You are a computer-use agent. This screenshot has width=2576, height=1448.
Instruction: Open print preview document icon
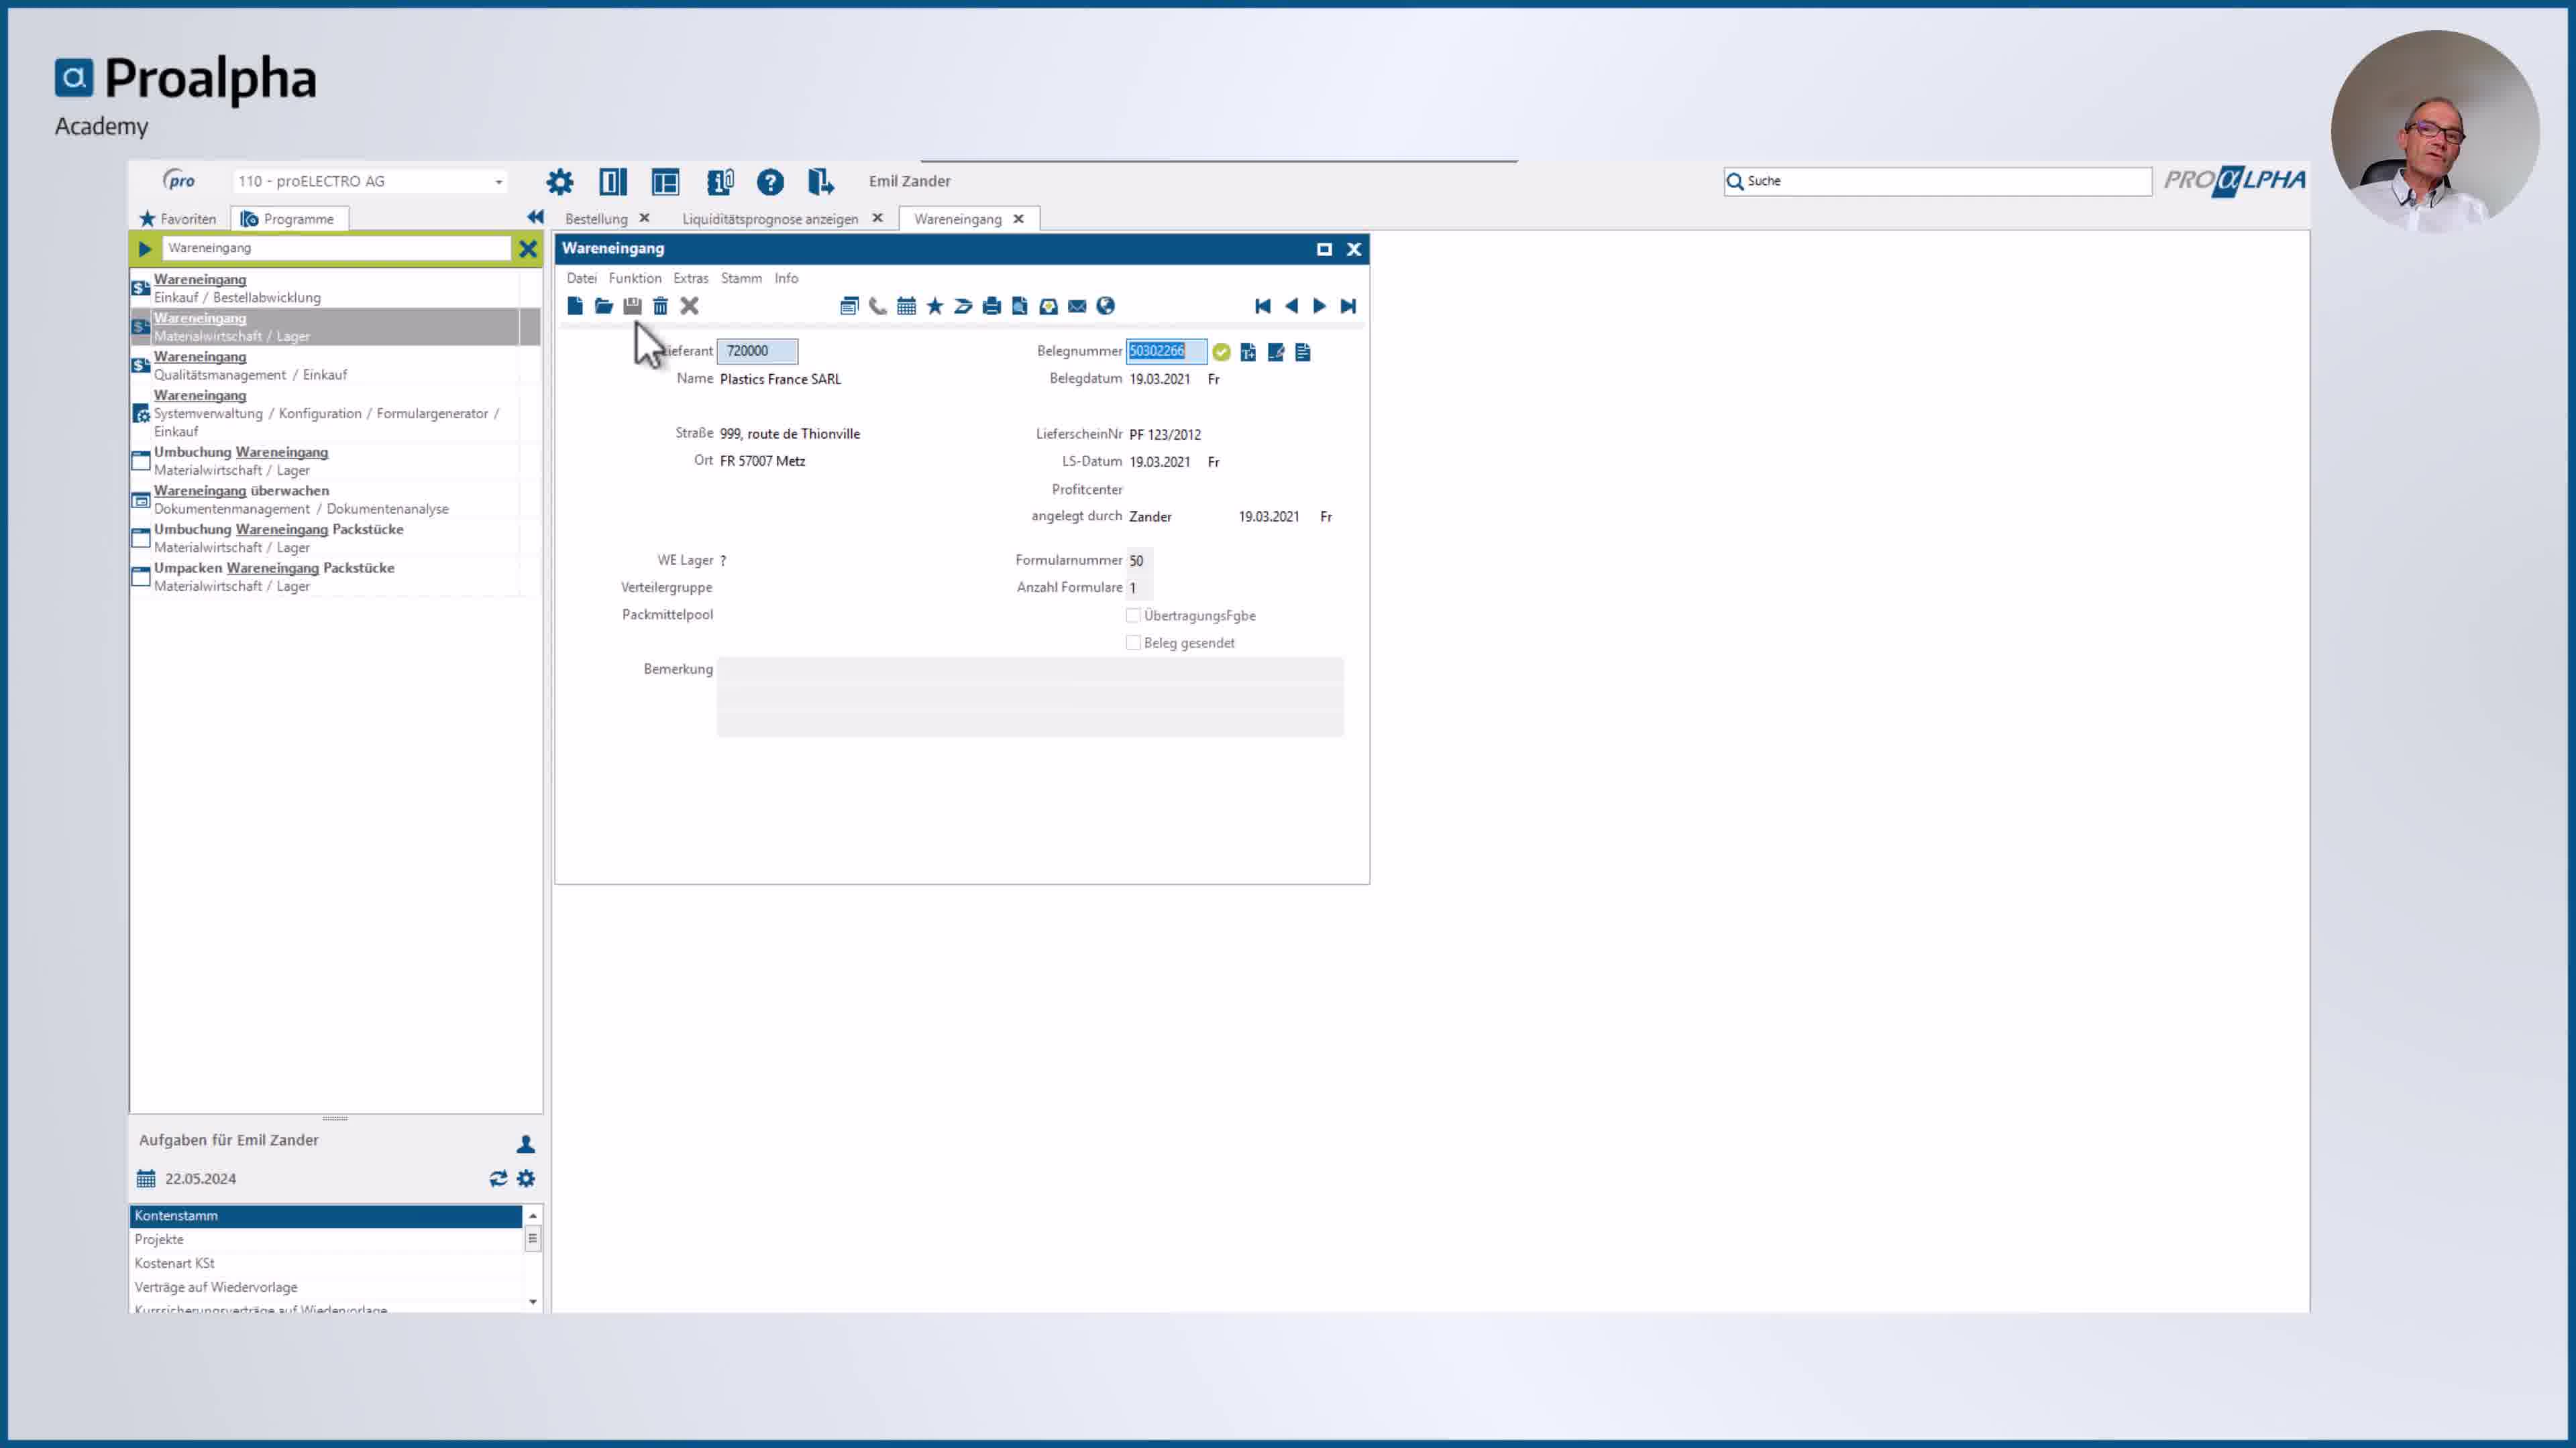pos(1020,306)
